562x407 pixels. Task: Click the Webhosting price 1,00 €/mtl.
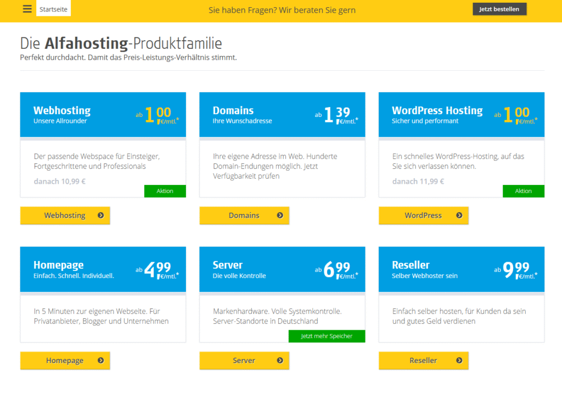coord(158,115)
